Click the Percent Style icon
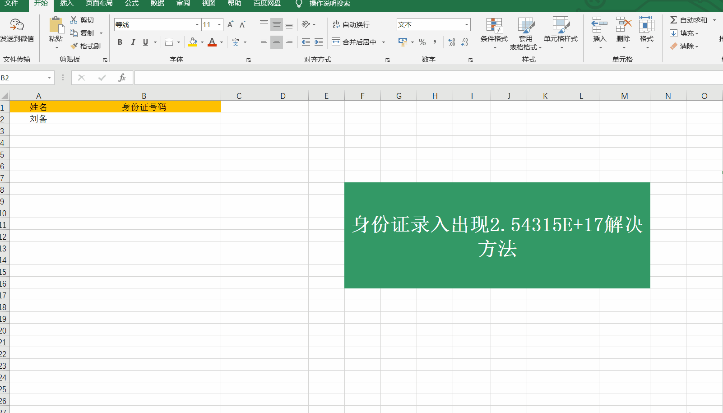723x413 pixels. coord(422,42)
